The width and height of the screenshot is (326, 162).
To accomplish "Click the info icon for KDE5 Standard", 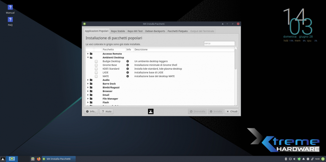I will pyautogui.click(x=128, y=69).
